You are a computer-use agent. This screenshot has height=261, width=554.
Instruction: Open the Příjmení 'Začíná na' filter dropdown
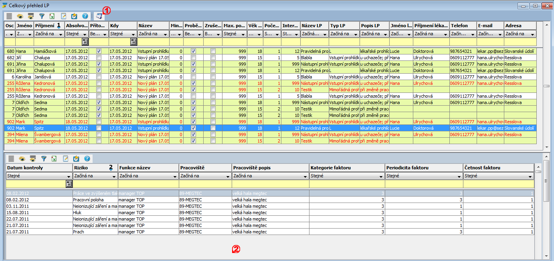click(61, 34)
